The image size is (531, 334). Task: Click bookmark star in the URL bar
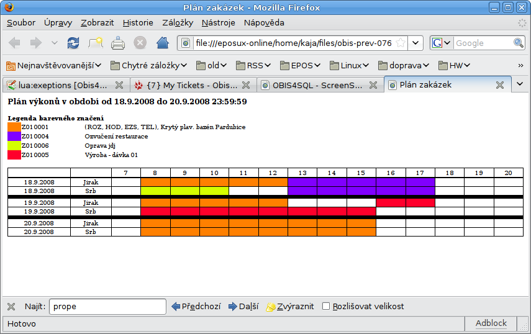[401, 43]
